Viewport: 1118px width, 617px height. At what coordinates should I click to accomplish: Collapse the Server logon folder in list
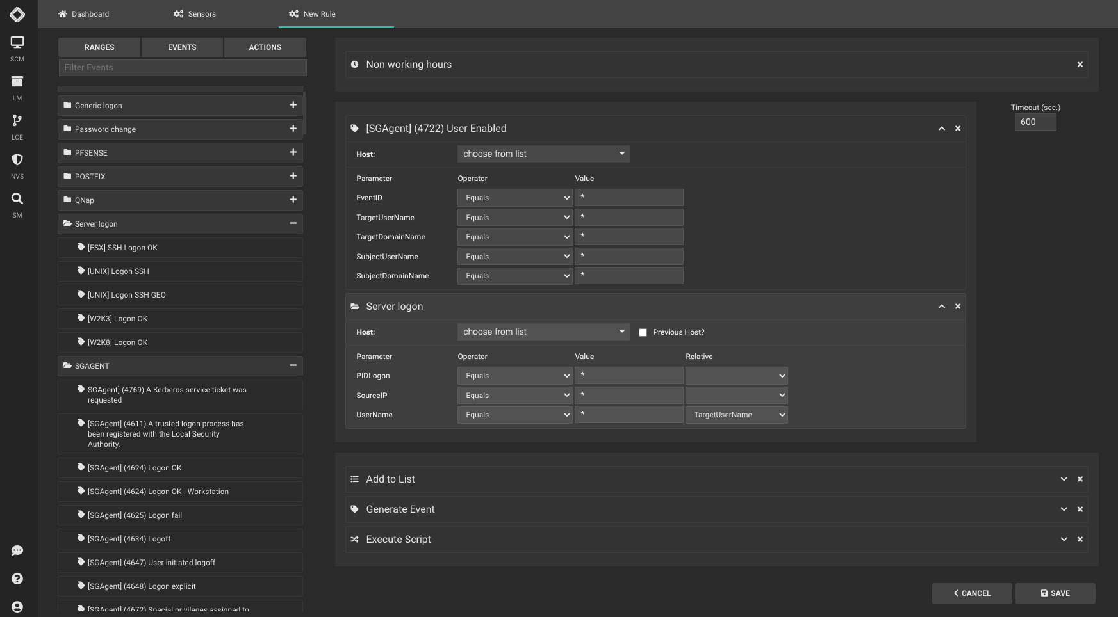point(293,223)
